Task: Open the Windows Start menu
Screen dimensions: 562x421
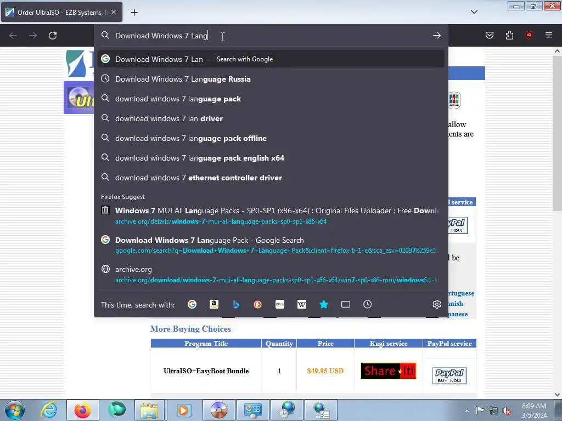Action: point(15,410)
